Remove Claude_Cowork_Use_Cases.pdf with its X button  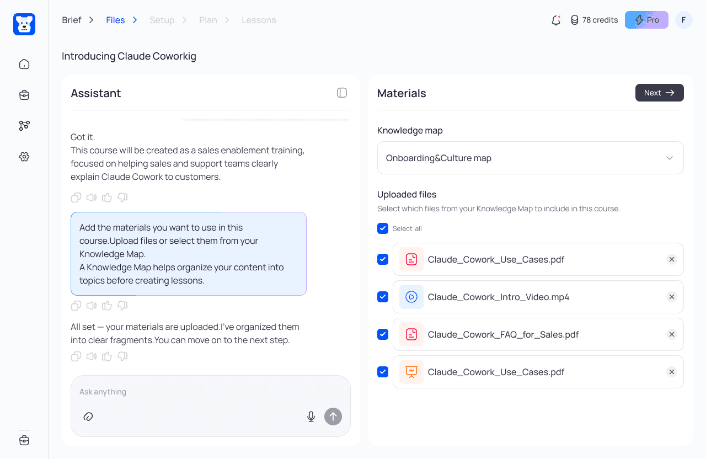(x=672, y=259)
